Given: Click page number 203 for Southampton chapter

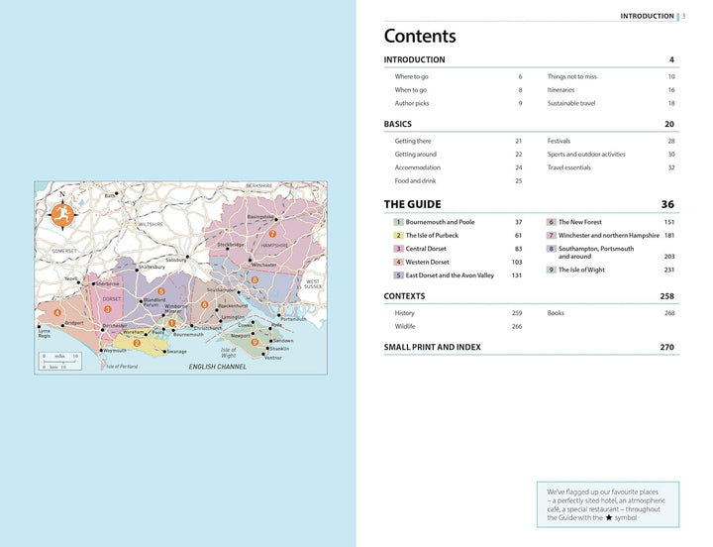Looking at the screenshot, I should pyautogui.click(x=669, y=257).
